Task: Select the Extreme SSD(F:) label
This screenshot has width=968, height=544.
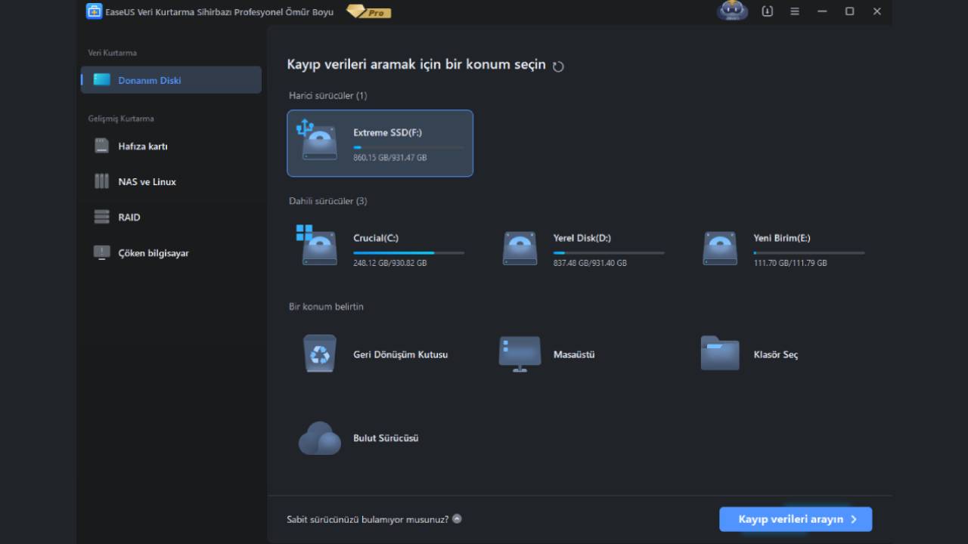Action: click(388, 132)
